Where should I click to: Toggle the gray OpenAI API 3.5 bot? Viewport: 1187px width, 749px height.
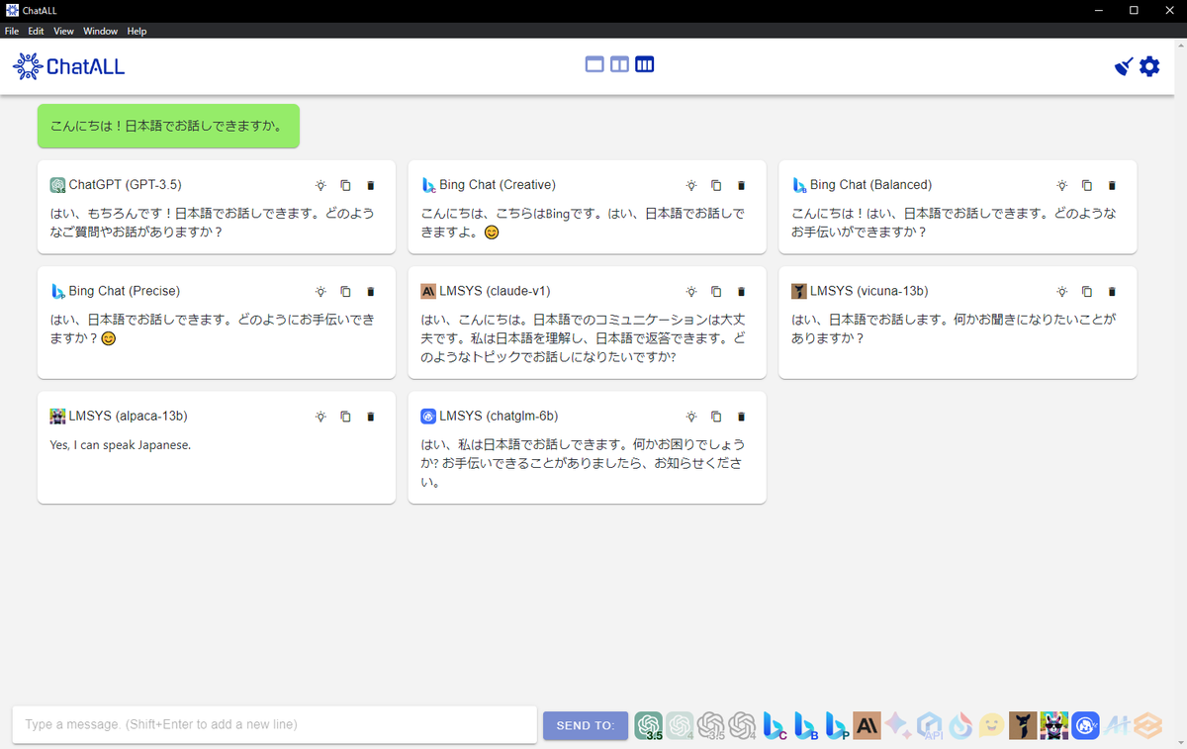tap(711, 725)
